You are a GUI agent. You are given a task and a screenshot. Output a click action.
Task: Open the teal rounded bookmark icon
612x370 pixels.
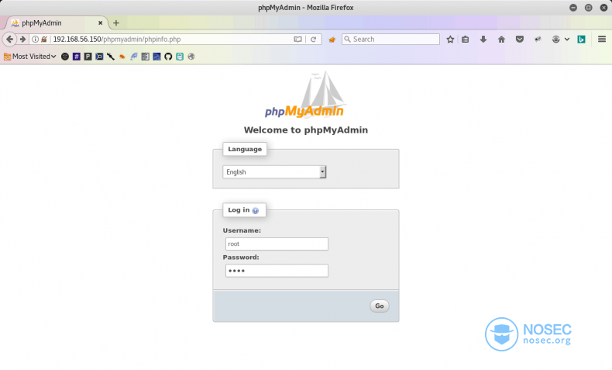point(180,57)
